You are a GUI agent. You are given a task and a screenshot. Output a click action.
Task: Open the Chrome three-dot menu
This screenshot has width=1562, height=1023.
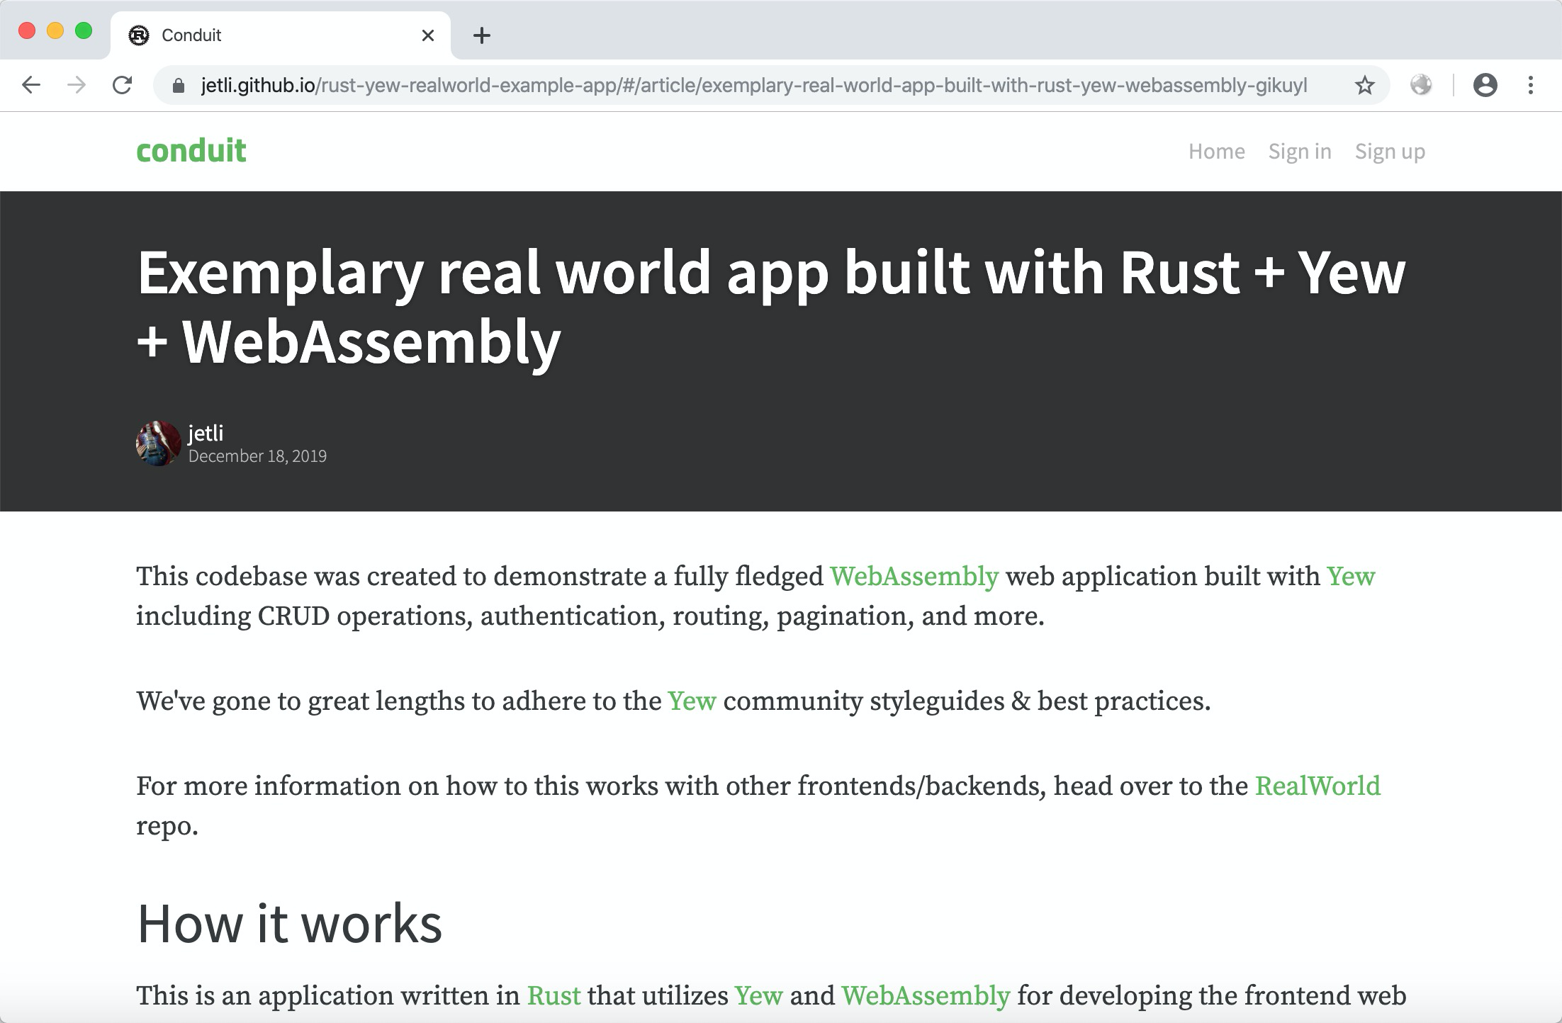(1531, 86)
